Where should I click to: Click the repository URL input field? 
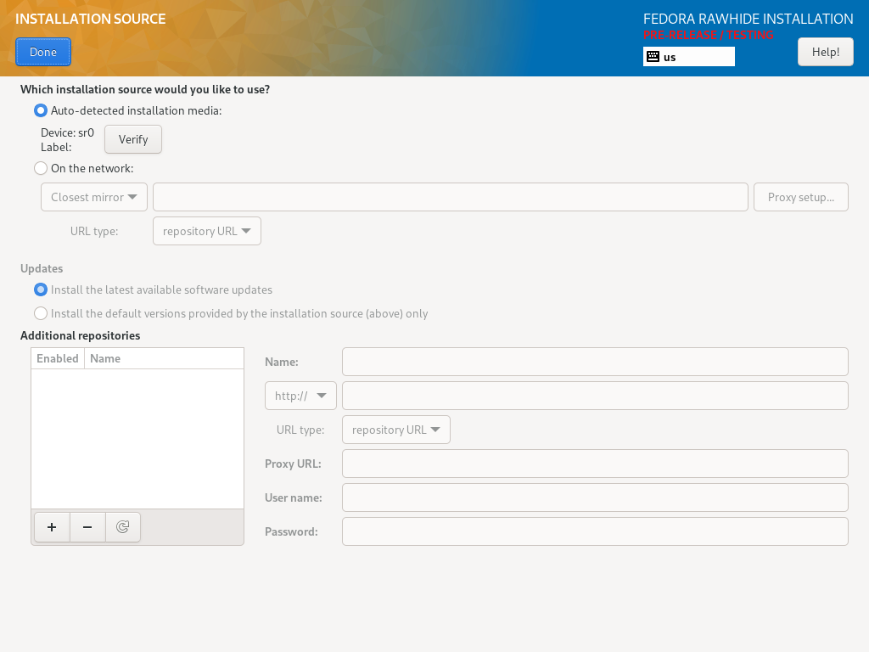(595, 396)
